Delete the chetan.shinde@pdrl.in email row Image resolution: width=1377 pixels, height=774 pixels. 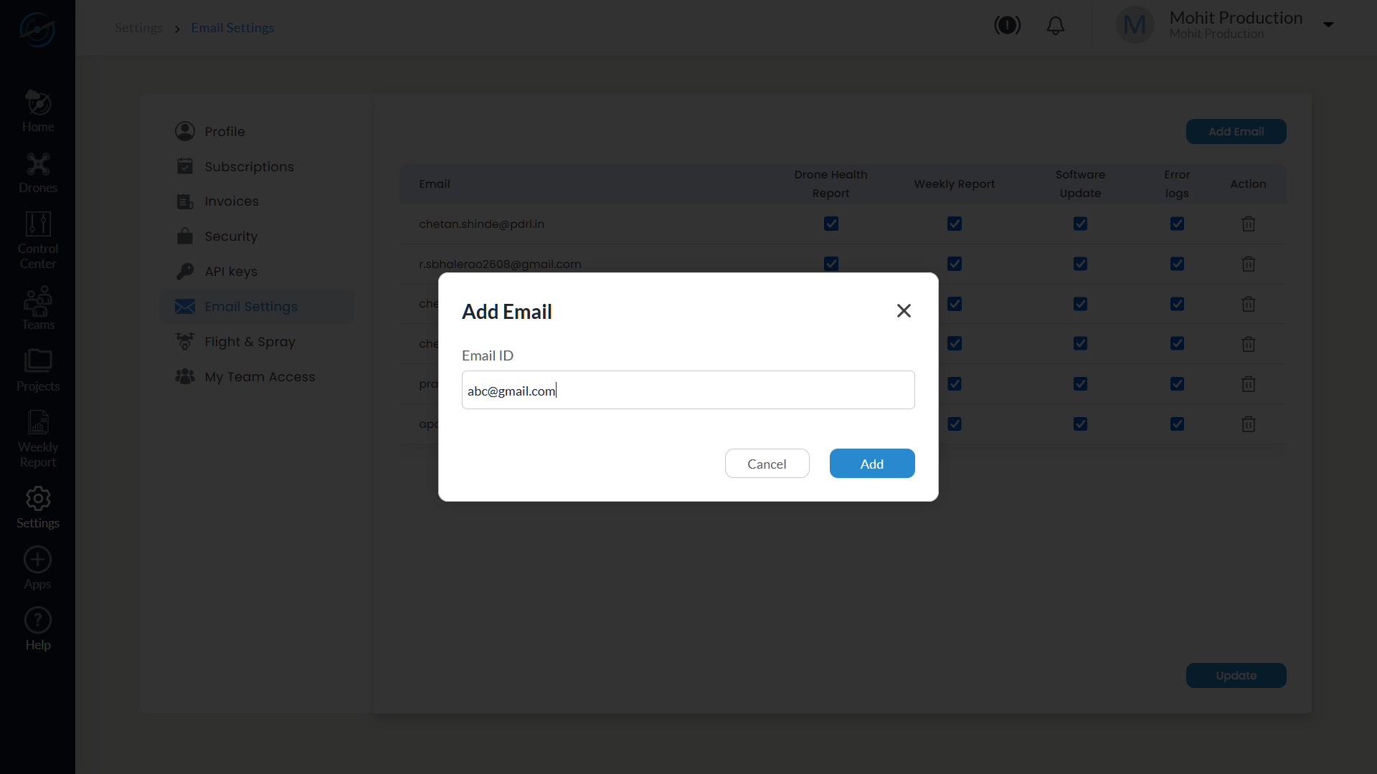click(x=1248, y=224)
